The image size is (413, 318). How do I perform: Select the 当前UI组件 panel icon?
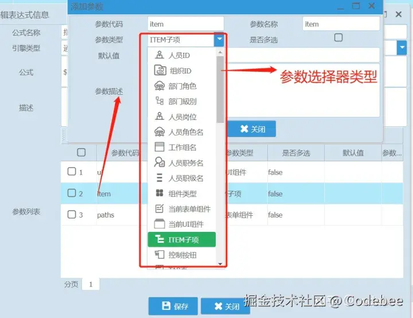coord(159,224)
